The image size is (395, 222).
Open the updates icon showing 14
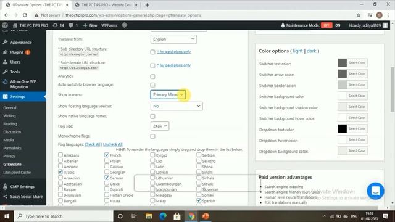[x=55, y=25]
